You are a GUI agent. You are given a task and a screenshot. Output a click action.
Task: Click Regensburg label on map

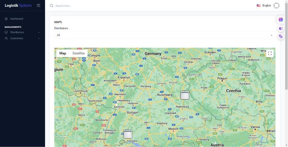pyautogui.click(x=183, y=106)
